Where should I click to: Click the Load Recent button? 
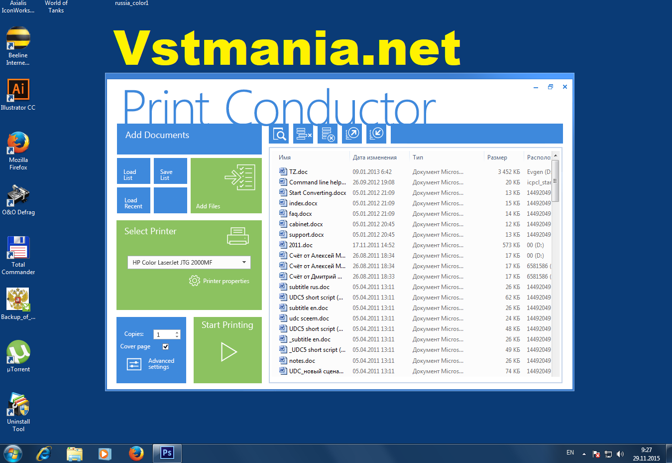click(133, 200)
